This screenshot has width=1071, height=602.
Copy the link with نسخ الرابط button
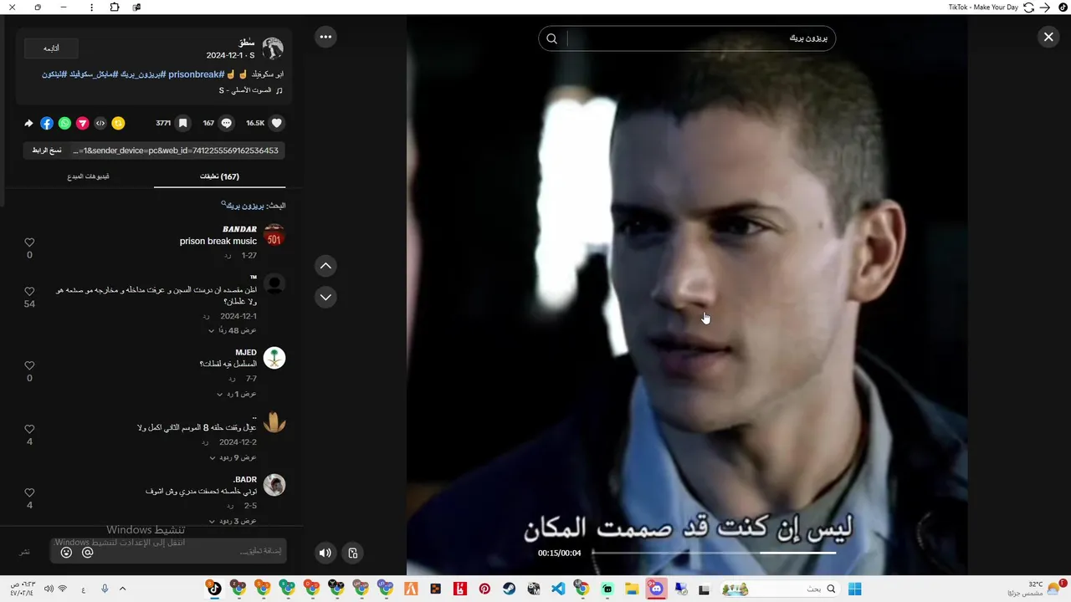coord(47,150)
